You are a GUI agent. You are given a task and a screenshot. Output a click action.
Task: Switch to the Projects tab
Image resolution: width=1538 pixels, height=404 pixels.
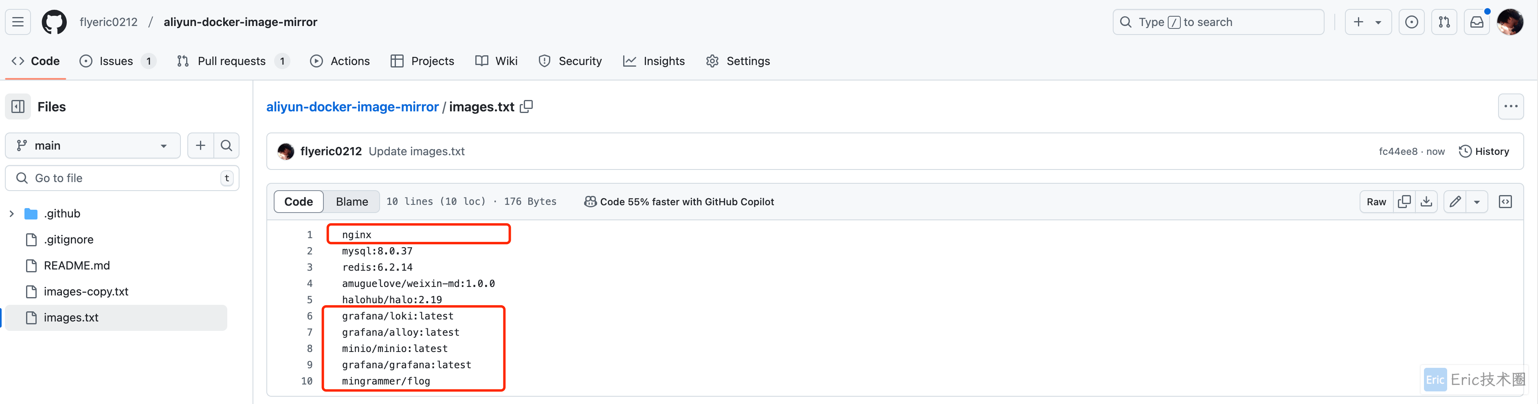[x=422, y=61]
